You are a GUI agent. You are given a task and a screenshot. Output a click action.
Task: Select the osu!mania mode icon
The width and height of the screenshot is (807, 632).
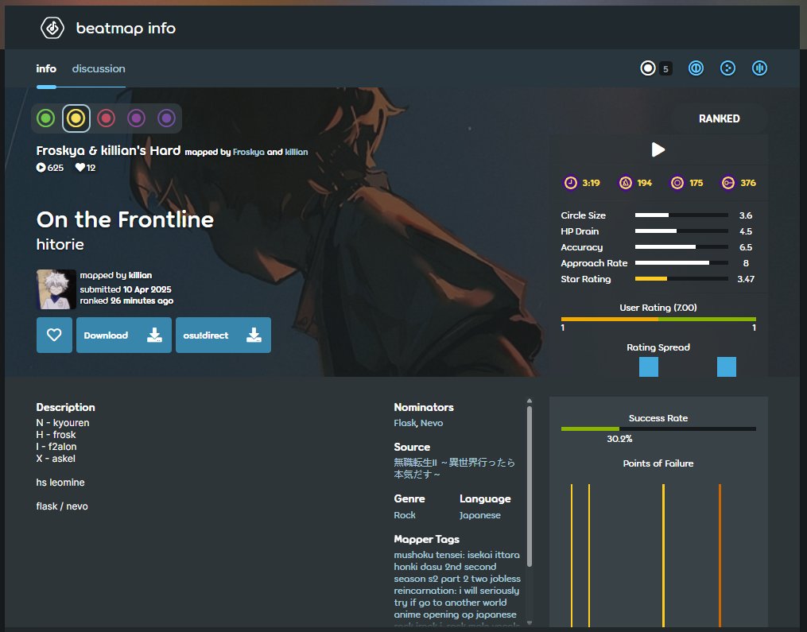pyautogui.click(x=759, y=68)
